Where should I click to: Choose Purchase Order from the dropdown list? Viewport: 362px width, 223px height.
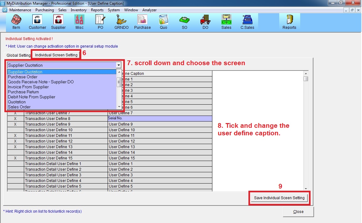point(23,77)
